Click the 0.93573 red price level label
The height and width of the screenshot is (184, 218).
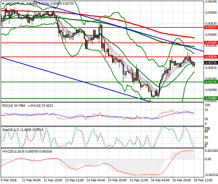[x=211, y=27]
